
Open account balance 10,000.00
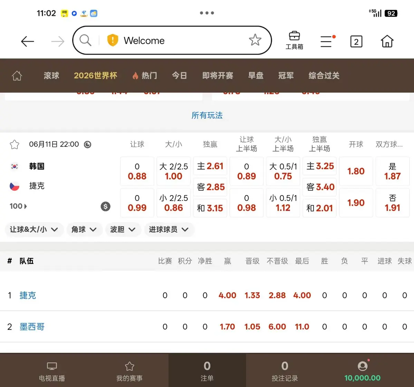[x=362, y=371]
